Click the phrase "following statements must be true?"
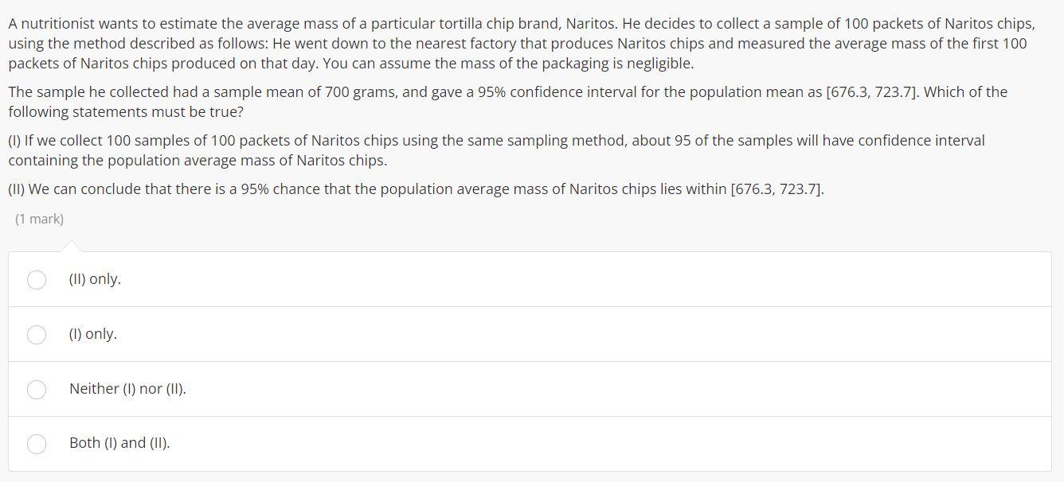This screenshot has height=482, width=1064. 126,112
